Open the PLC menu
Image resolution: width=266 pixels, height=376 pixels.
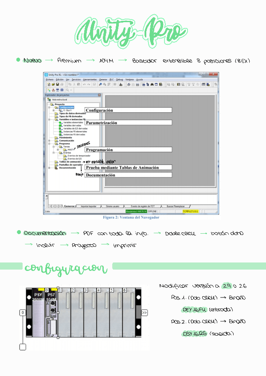click(x=112, y=80)
